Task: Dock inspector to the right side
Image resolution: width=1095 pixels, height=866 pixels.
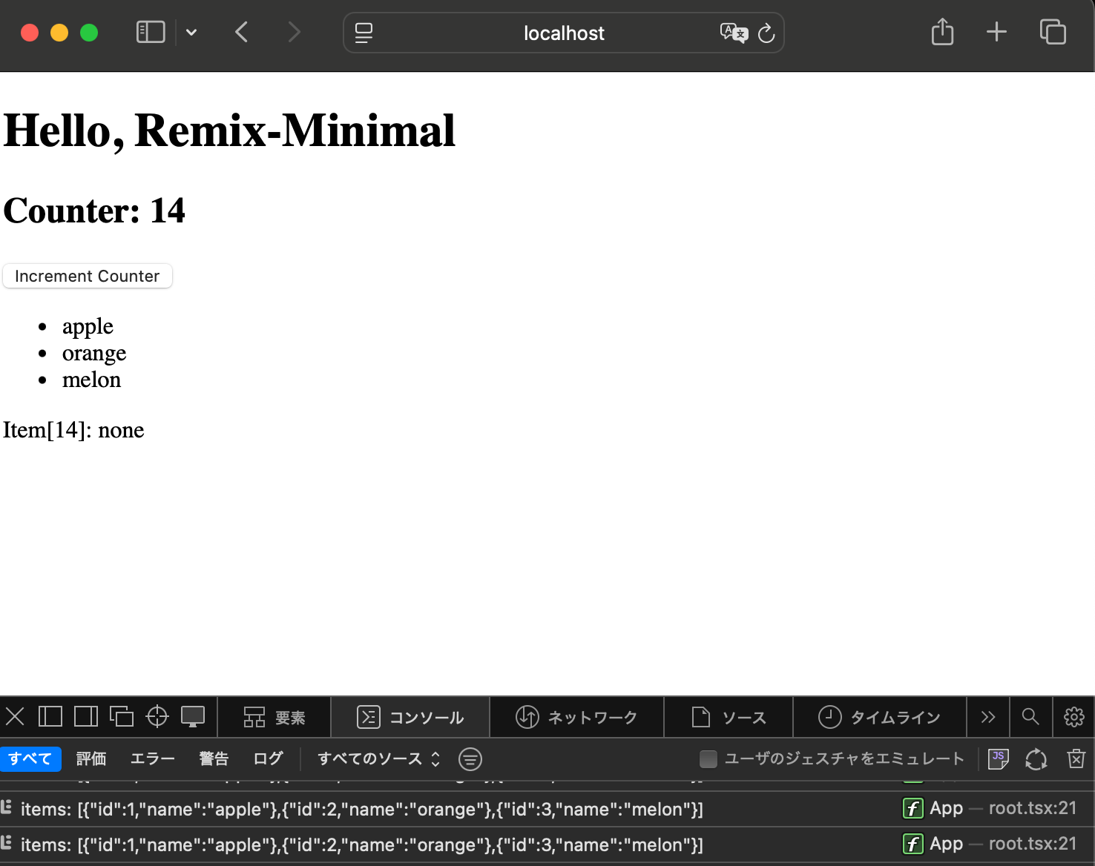Action: [86, 716]
